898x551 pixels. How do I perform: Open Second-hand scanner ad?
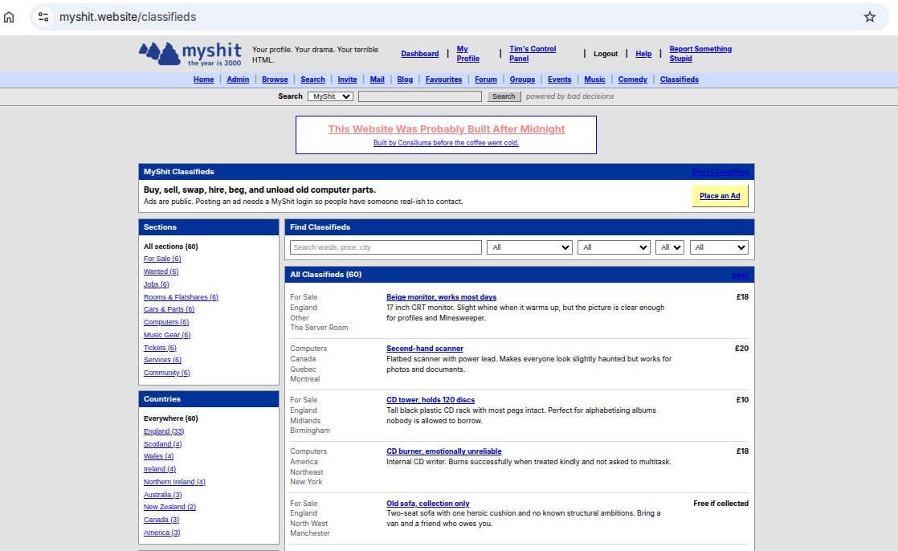coord(425,349)
